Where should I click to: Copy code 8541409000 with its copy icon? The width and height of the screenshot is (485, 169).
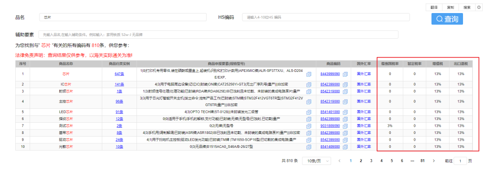[x=345, y=147]
